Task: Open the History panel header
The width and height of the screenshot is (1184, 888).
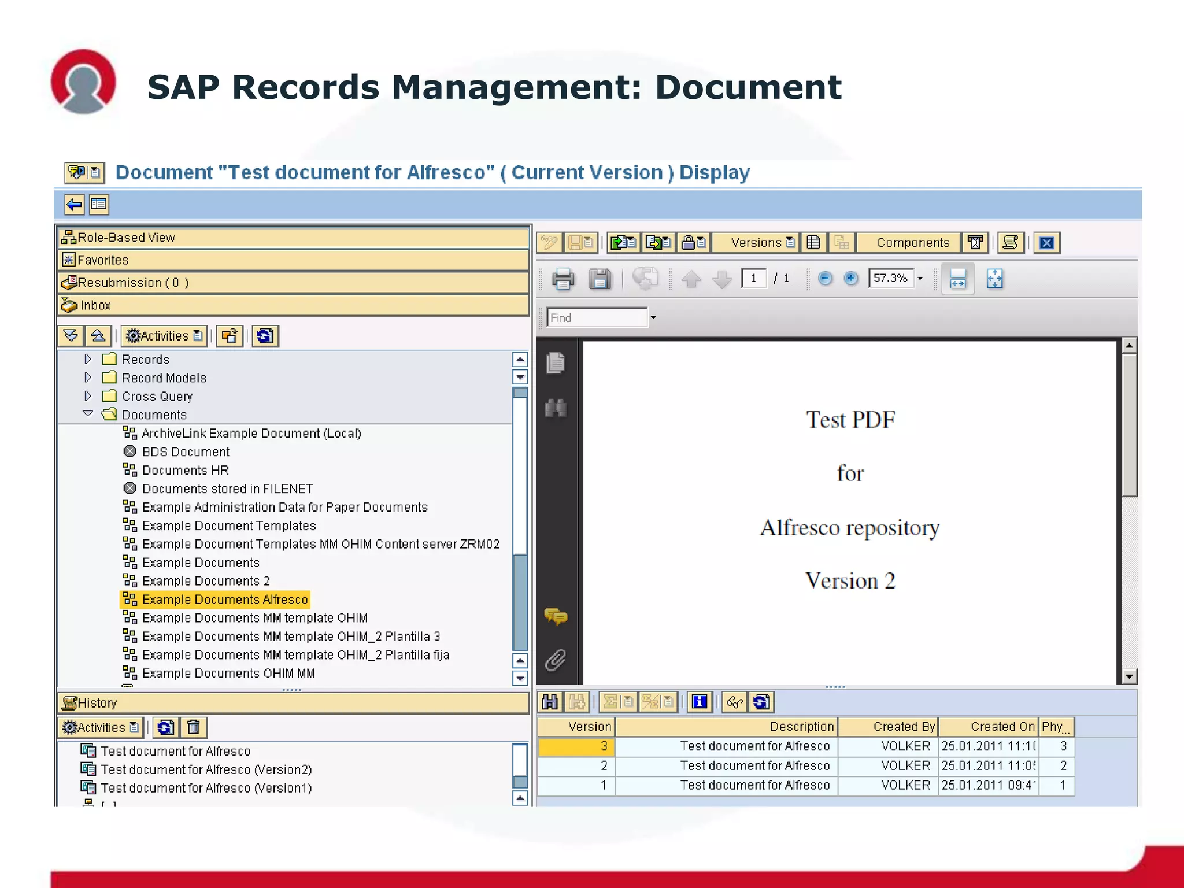Action: (x=293, y=703)
